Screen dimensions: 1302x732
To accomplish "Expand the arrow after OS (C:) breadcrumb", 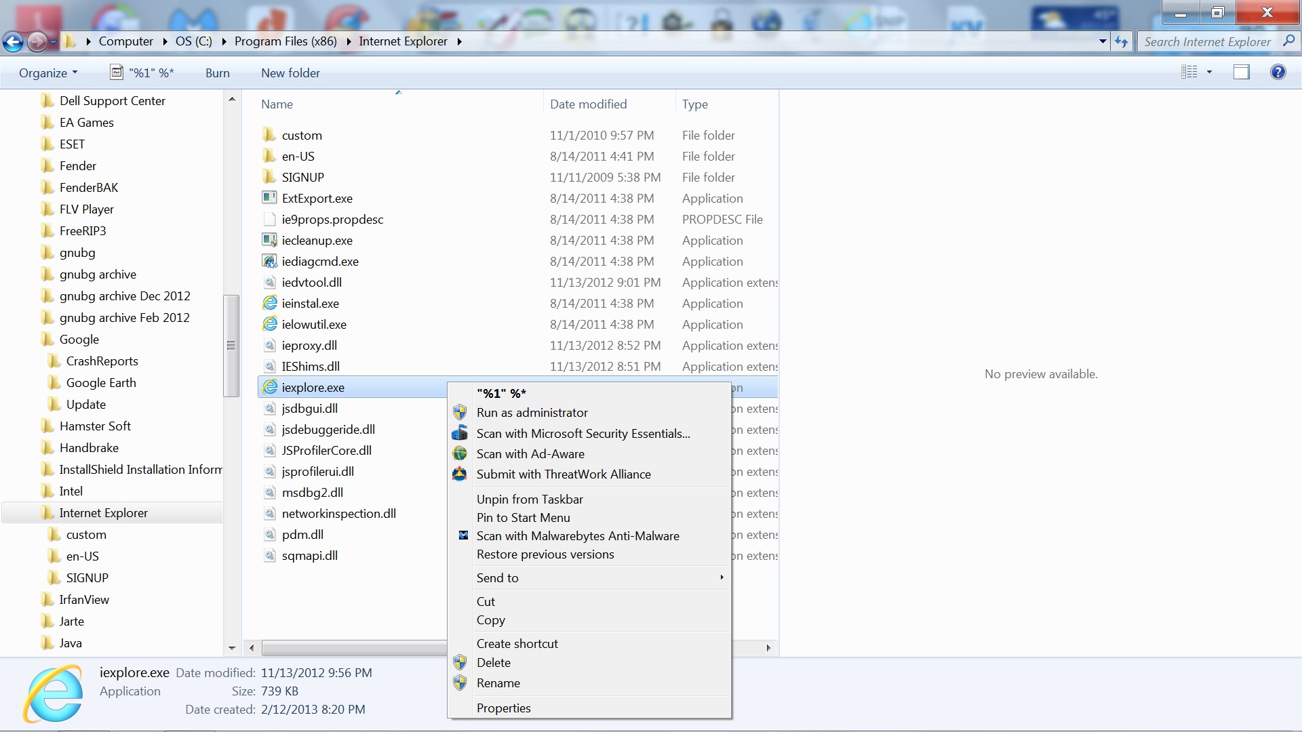I will pyautogui.click(x=223, y=41).
